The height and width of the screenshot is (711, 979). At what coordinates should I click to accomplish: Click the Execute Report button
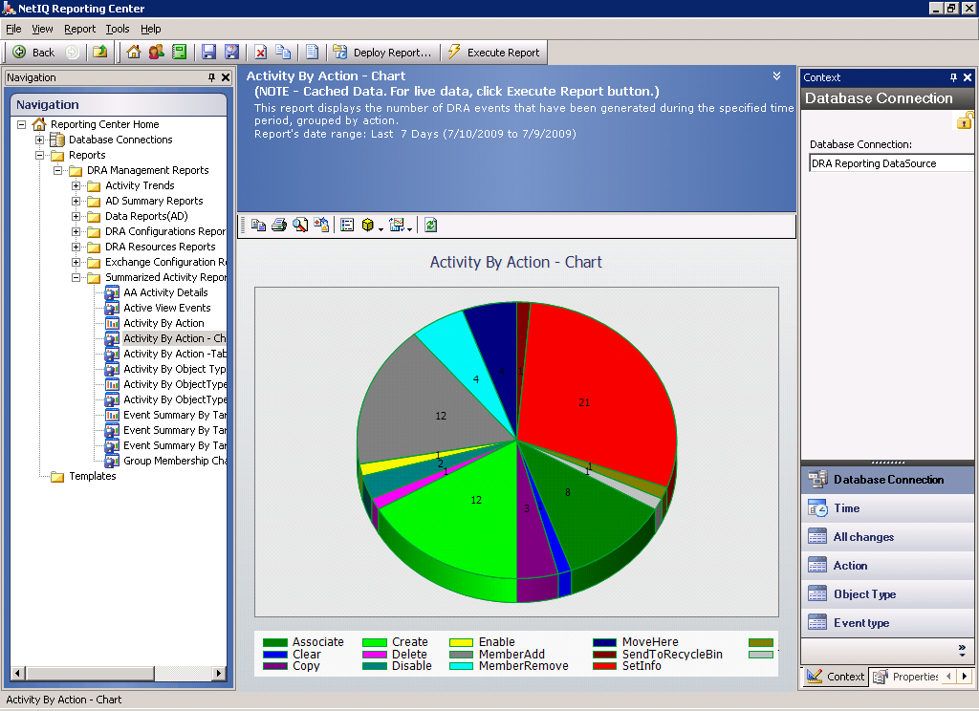point(488,52)
